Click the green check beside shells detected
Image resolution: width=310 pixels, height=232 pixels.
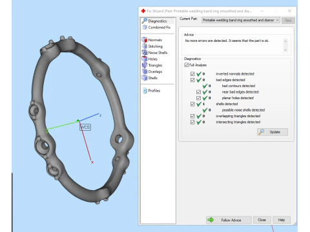click(x=199, y=104)
